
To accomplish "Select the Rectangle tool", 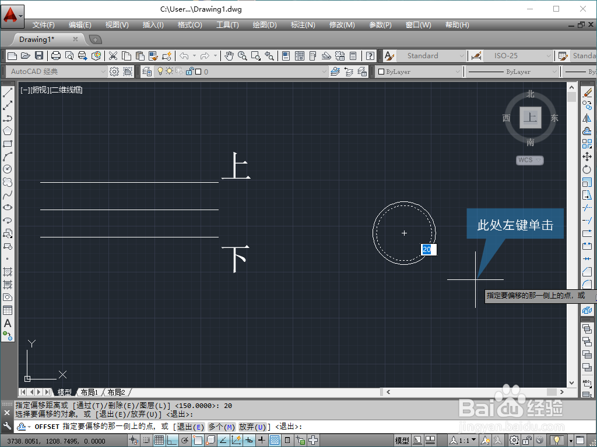I will click(x=7, y=144).
